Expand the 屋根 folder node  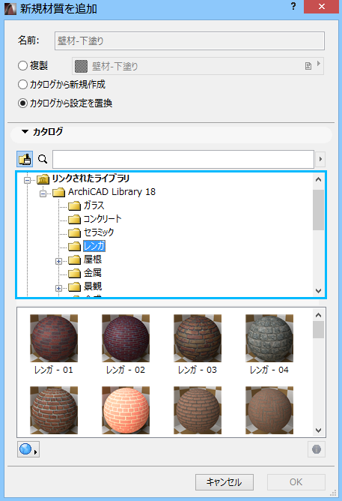pyautogui.click(x=58, y=261)
